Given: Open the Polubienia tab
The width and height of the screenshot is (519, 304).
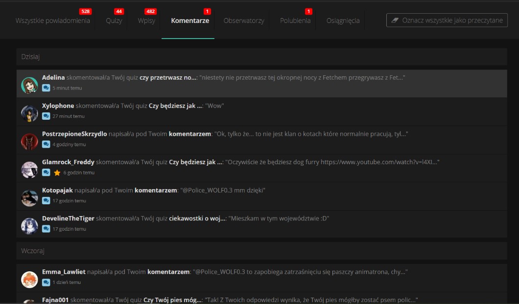Looking at the screenshot, I should tap(295, 21).
